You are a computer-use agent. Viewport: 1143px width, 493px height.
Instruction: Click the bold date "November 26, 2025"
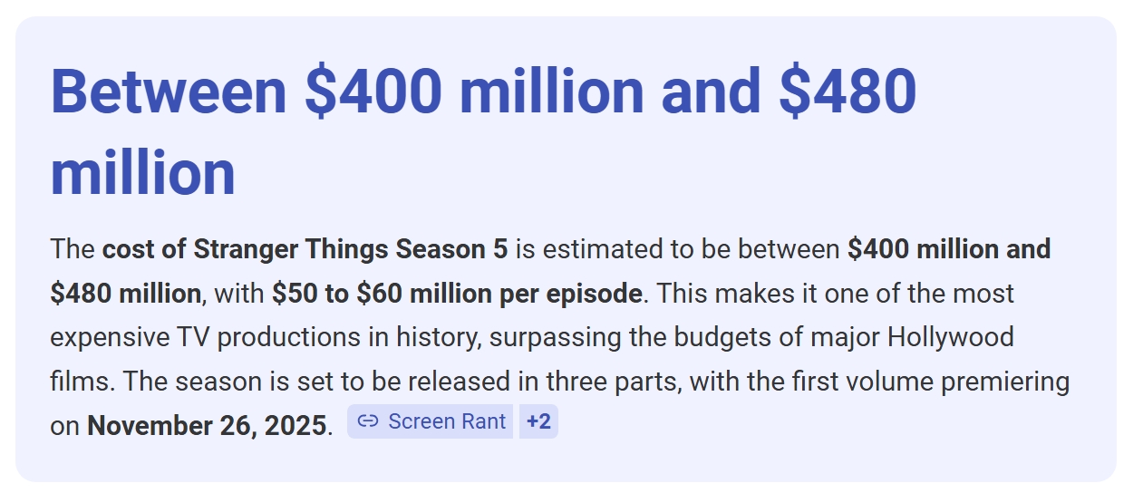[x=207, y=426]
